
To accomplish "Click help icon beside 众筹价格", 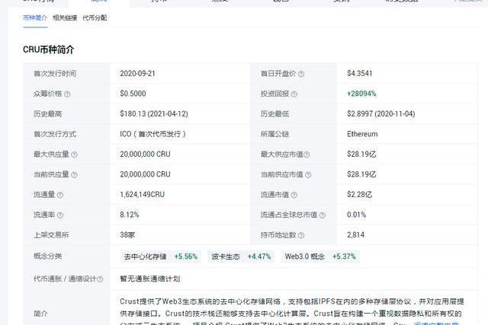I will coord(67,94).
